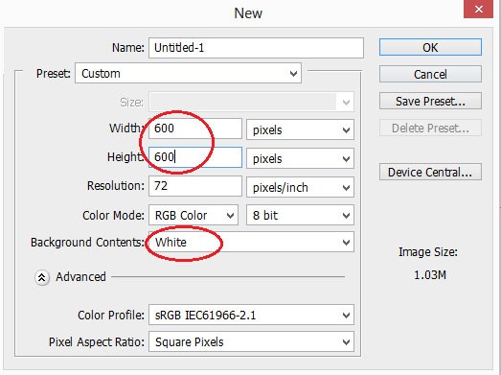Image resolution: width=501 pixels, height=375 pixels.
Task: Open the Height units dropdown
Action: 300,158
